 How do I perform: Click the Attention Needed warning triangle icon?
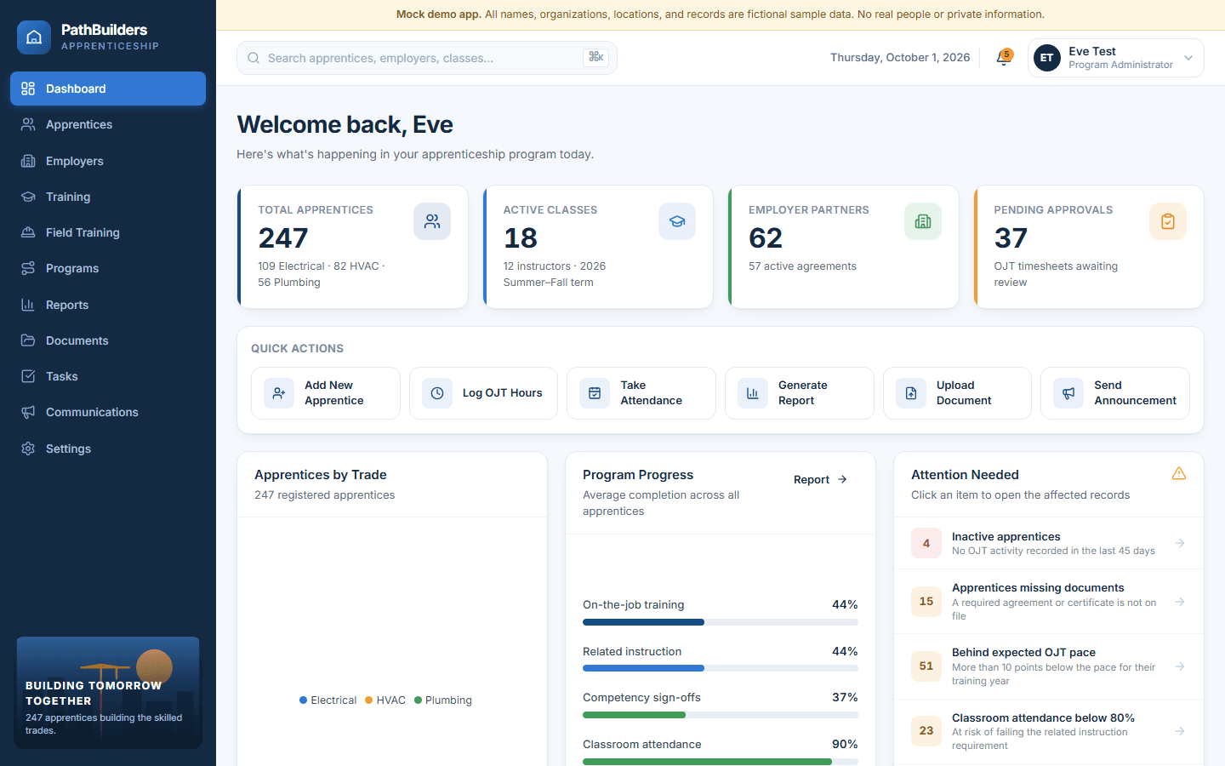1179,473
